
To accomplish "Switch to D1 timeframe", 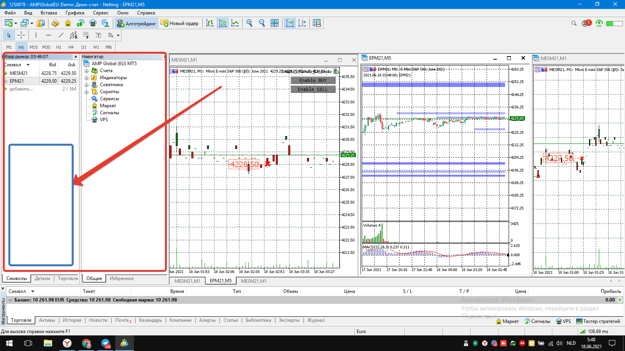I will click(84, 47).
